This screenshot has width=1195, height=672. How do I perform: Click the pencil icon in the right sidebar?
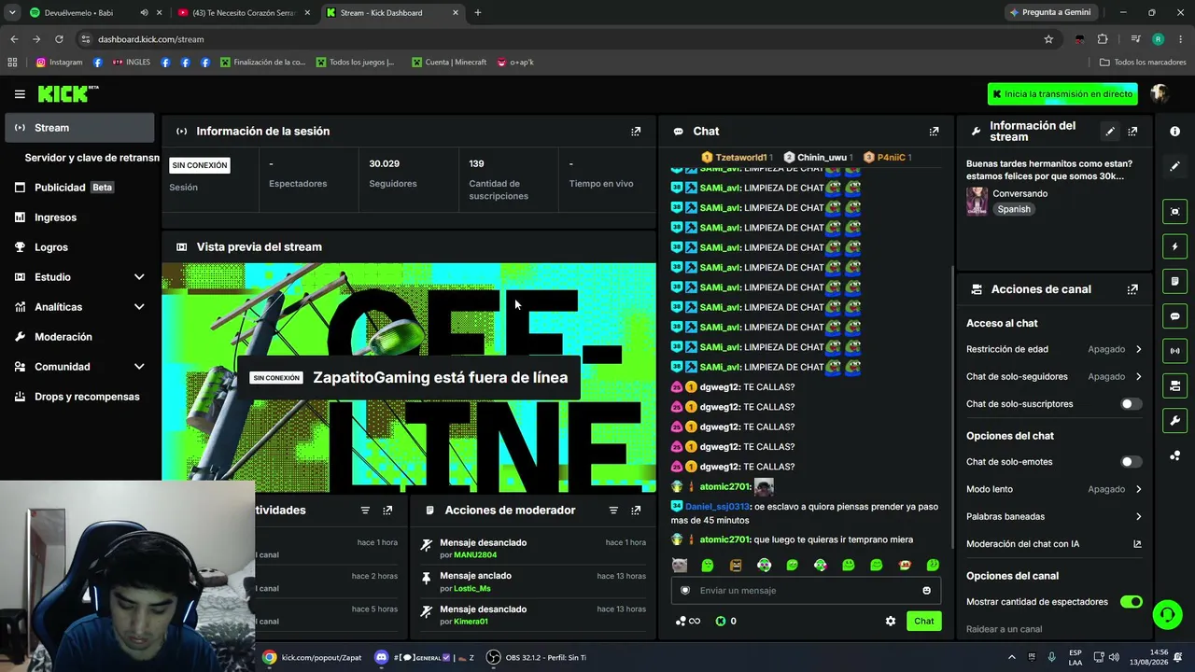[1174, 166]
